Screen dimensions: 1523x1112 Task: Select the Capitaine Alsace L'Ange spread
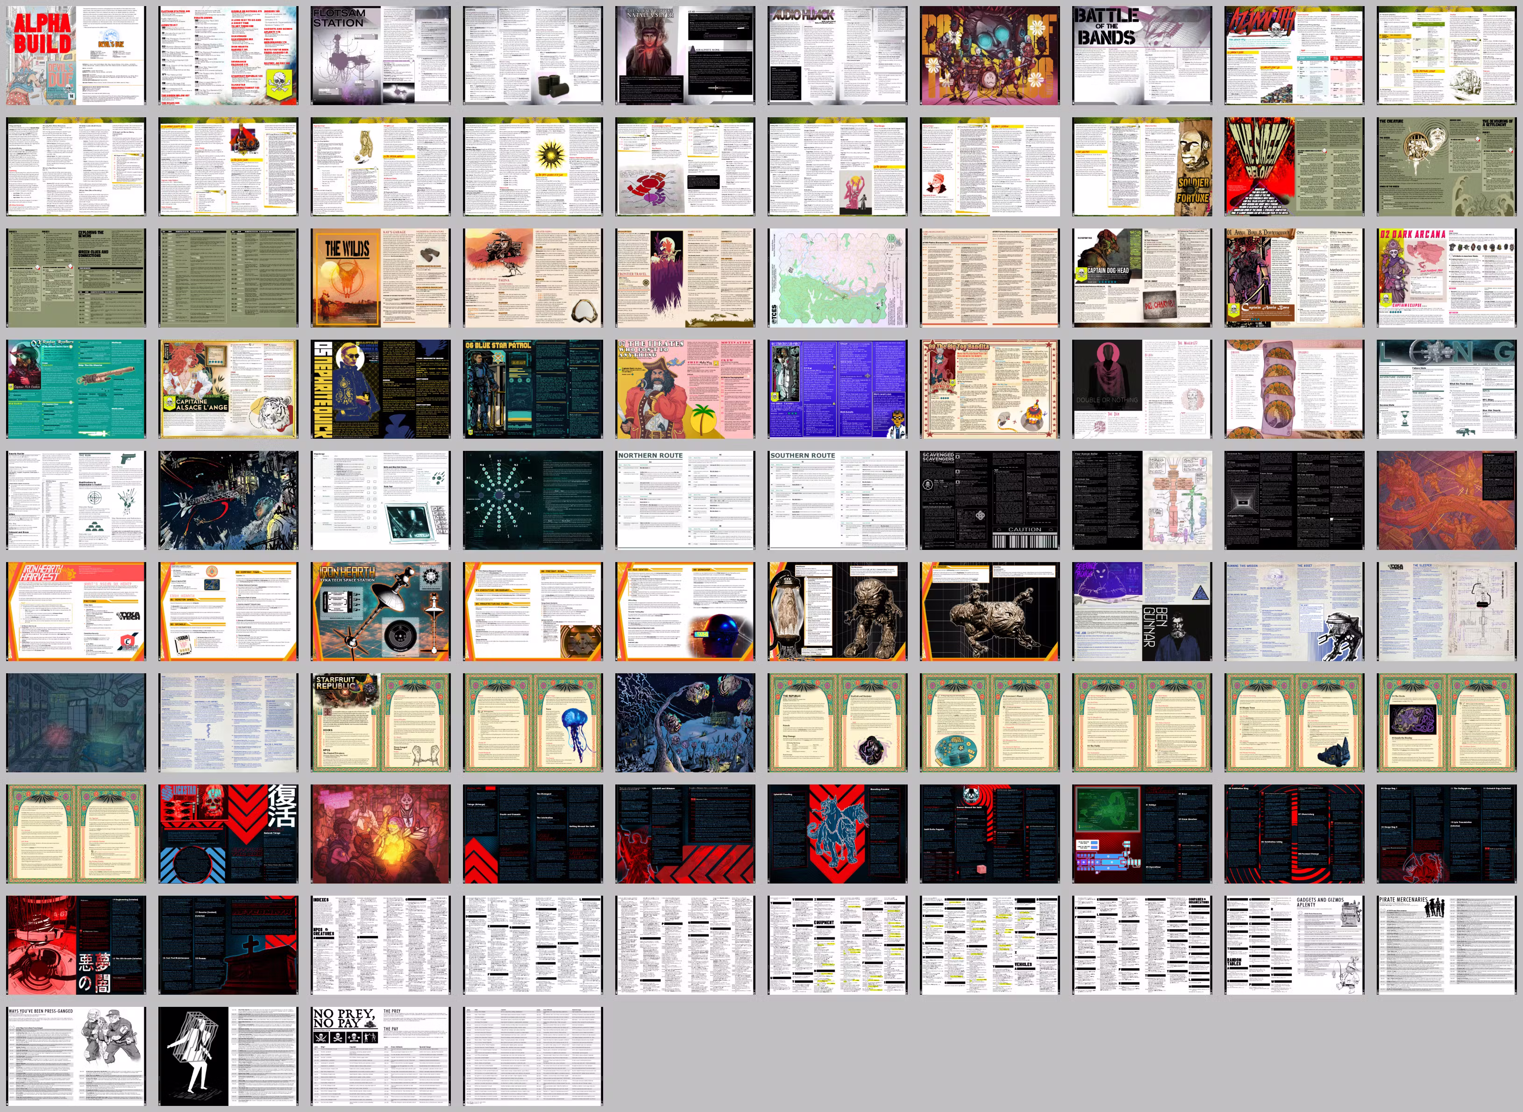pos(228,389)
